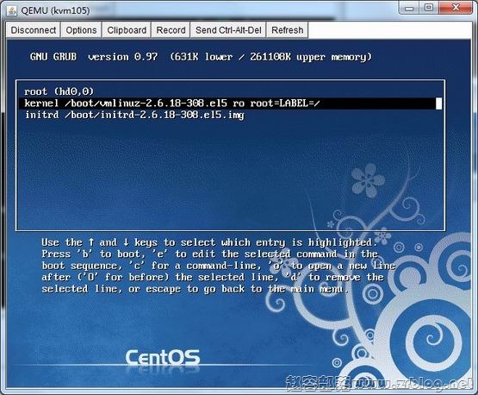Open the Clipboard dialog
This screenshot has height=395, width=478.
click(x=127, y=30)
